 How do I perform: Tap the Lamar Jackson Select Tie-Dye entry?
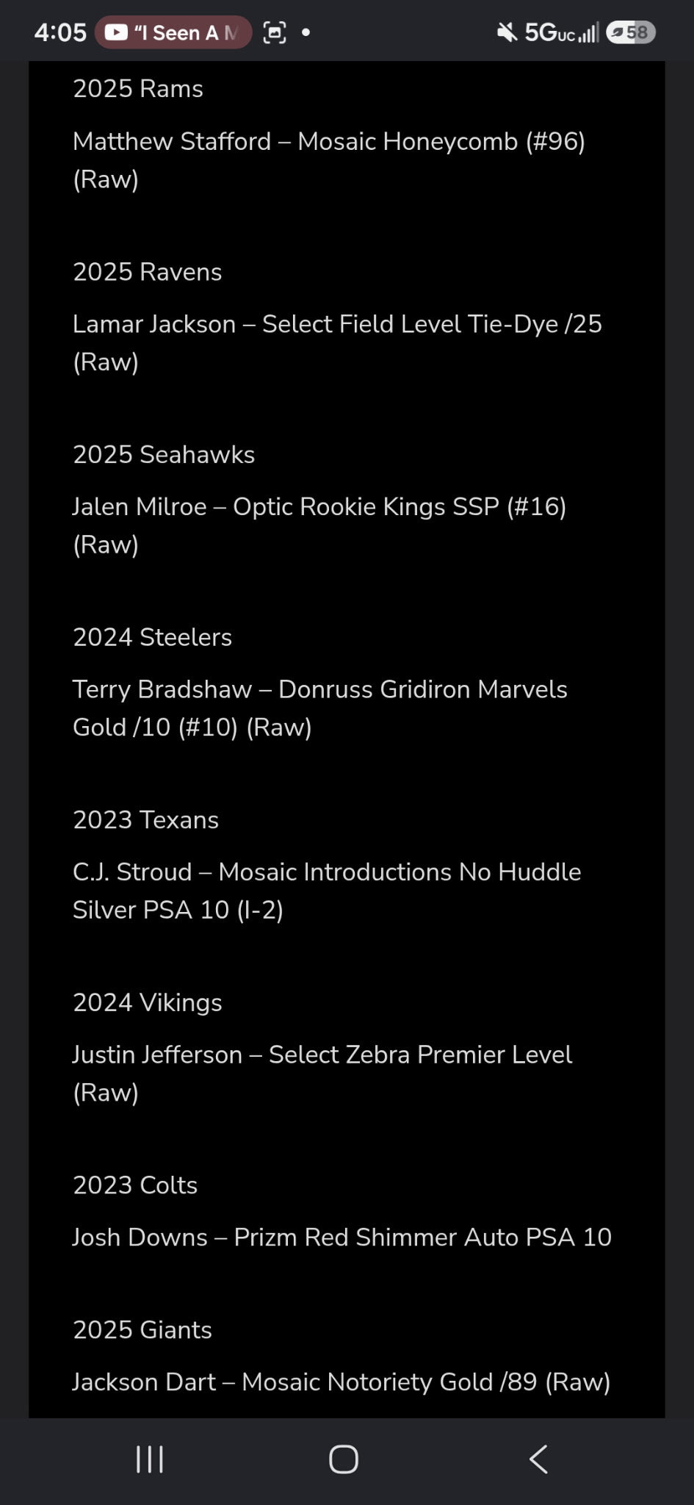coord(337,343)
